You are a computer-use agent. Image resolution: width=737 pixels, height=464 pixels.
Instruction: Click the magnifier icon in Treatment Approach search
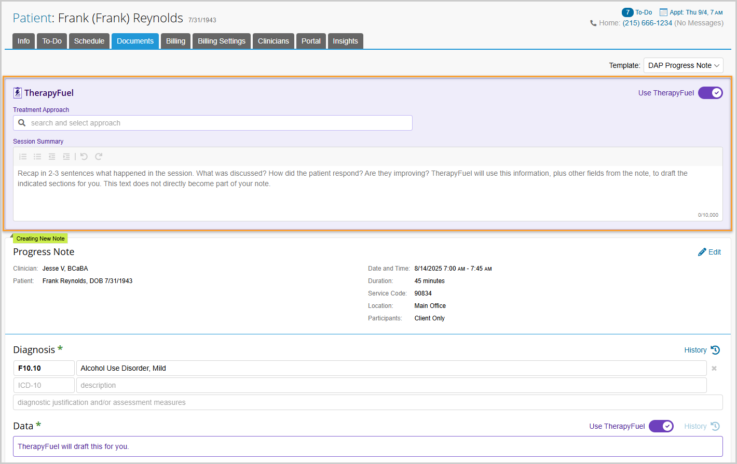tap(22, 123)
